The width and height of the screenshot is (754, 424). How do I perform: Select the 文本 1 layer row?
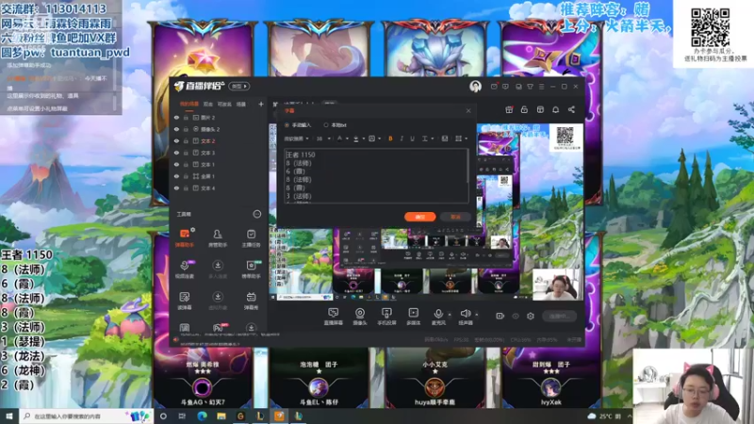(x=219, y=164)
